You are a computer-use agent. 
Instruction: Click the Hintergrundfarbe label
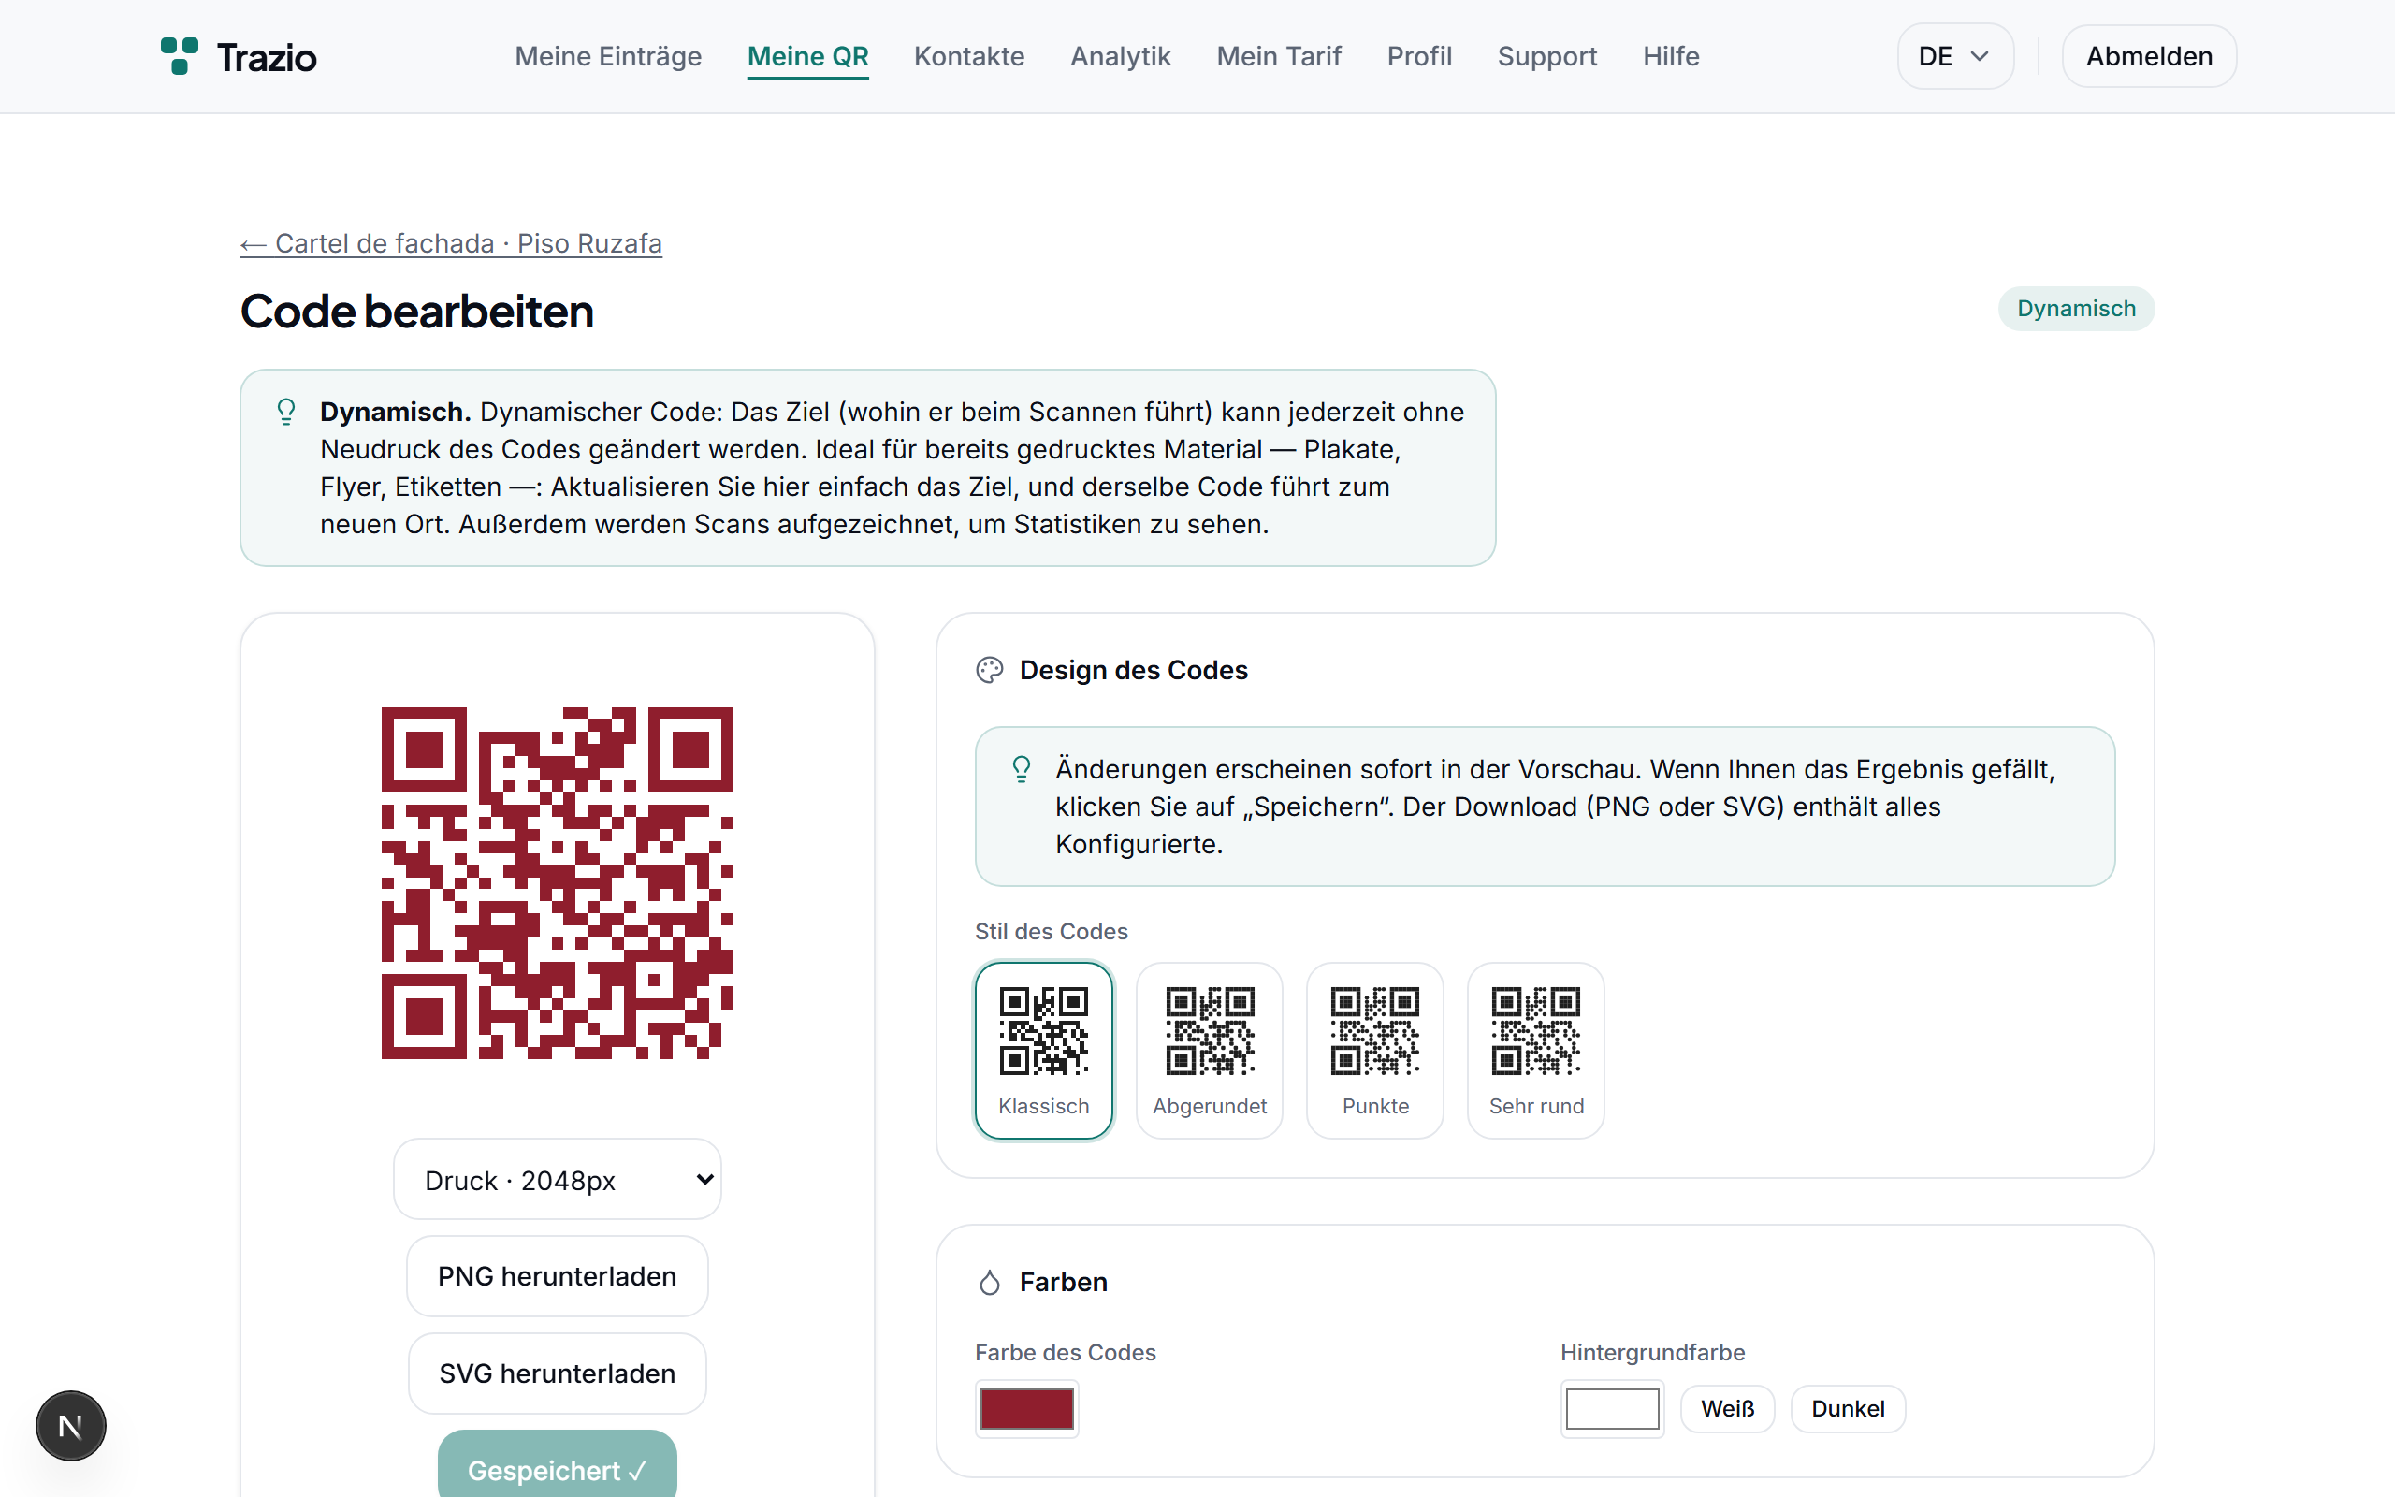pyautogui.click(x=1652, y=1353)
